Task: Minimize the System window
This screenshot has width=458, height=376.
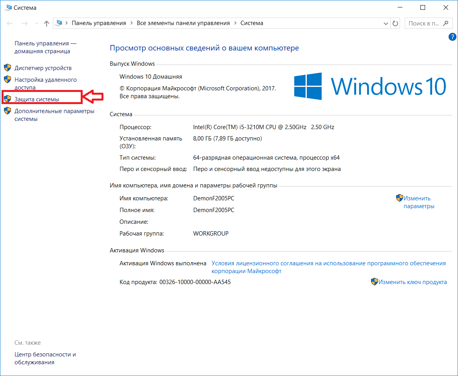Action: click(x=400, y=7)
